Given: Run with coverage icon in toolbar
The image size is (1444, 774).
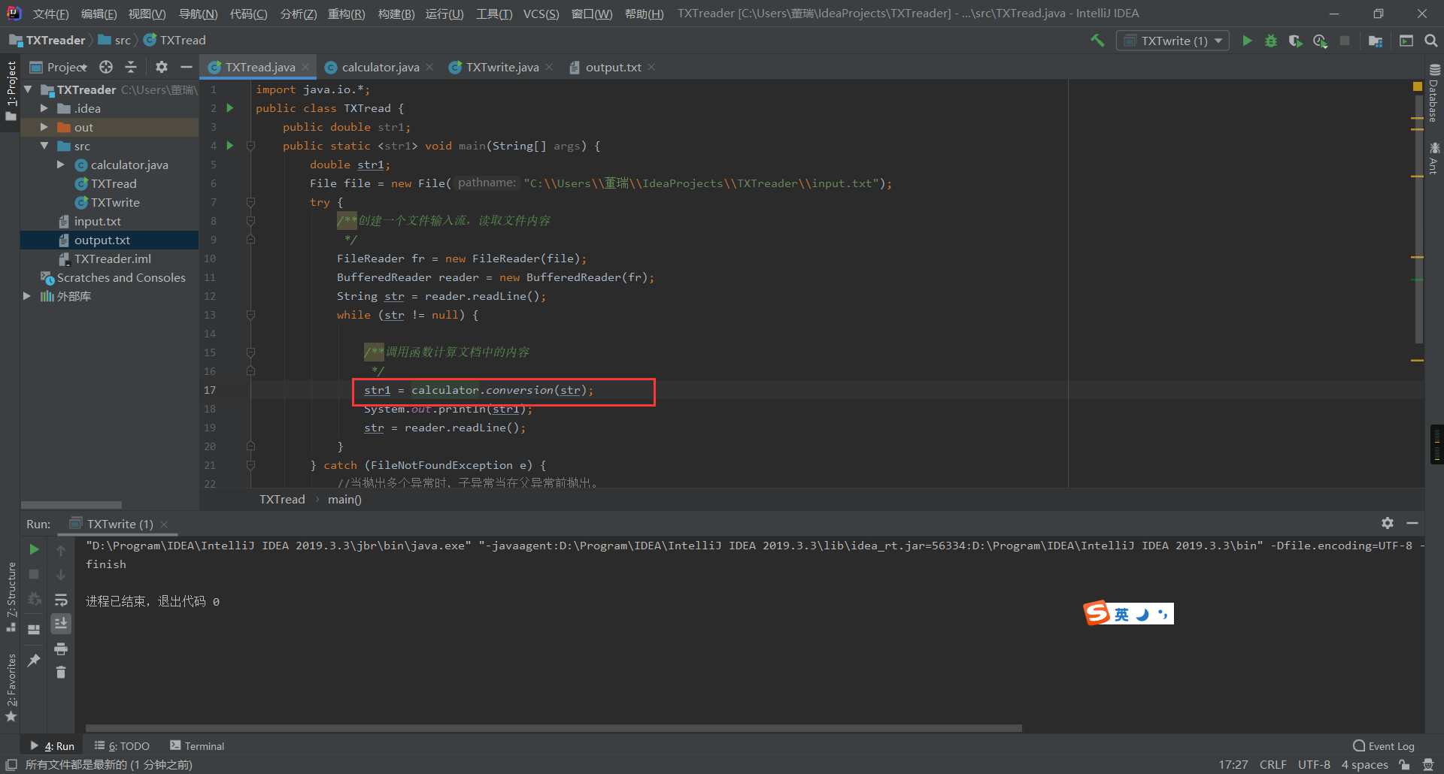Looking at the screenshot, I should click(1295, 41).
